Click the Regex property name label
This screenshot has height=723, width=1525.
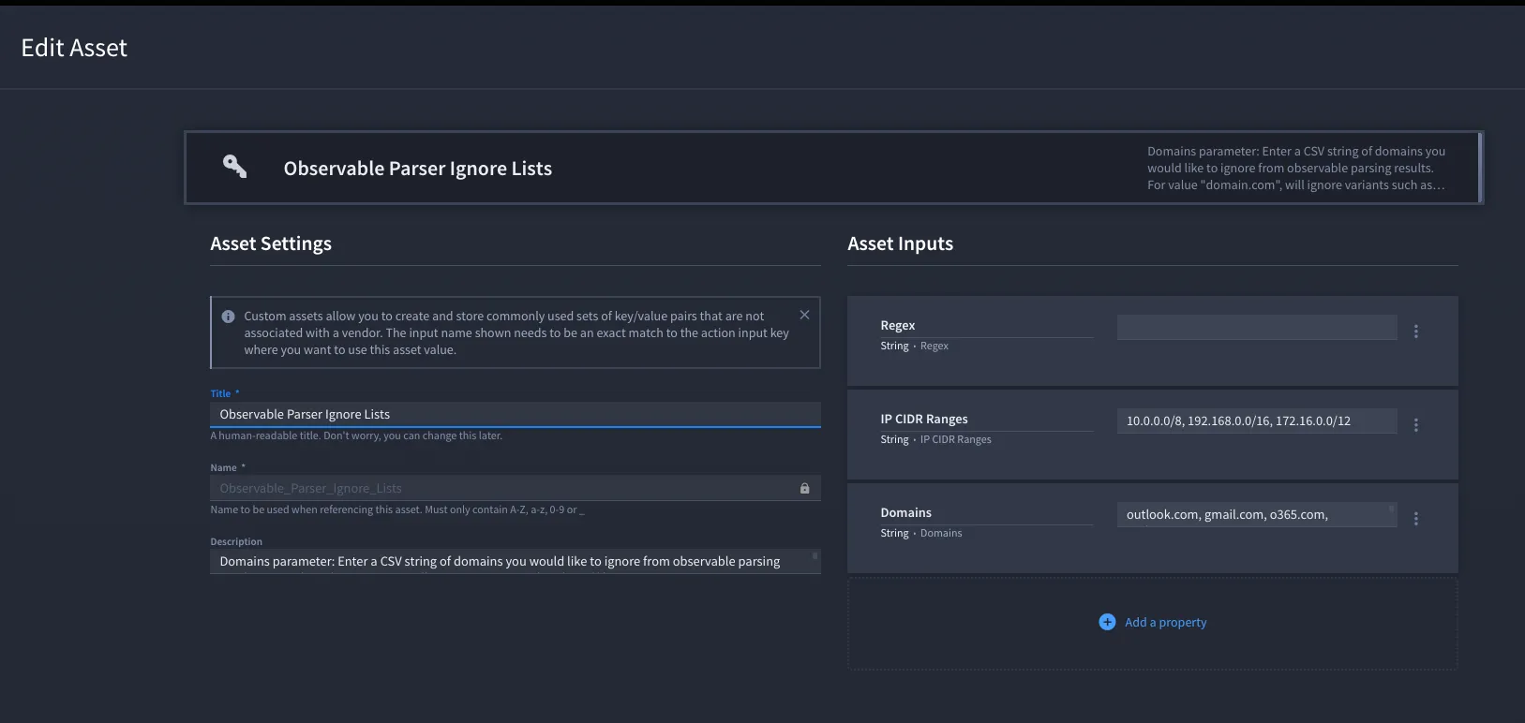[x=898, y=325]
